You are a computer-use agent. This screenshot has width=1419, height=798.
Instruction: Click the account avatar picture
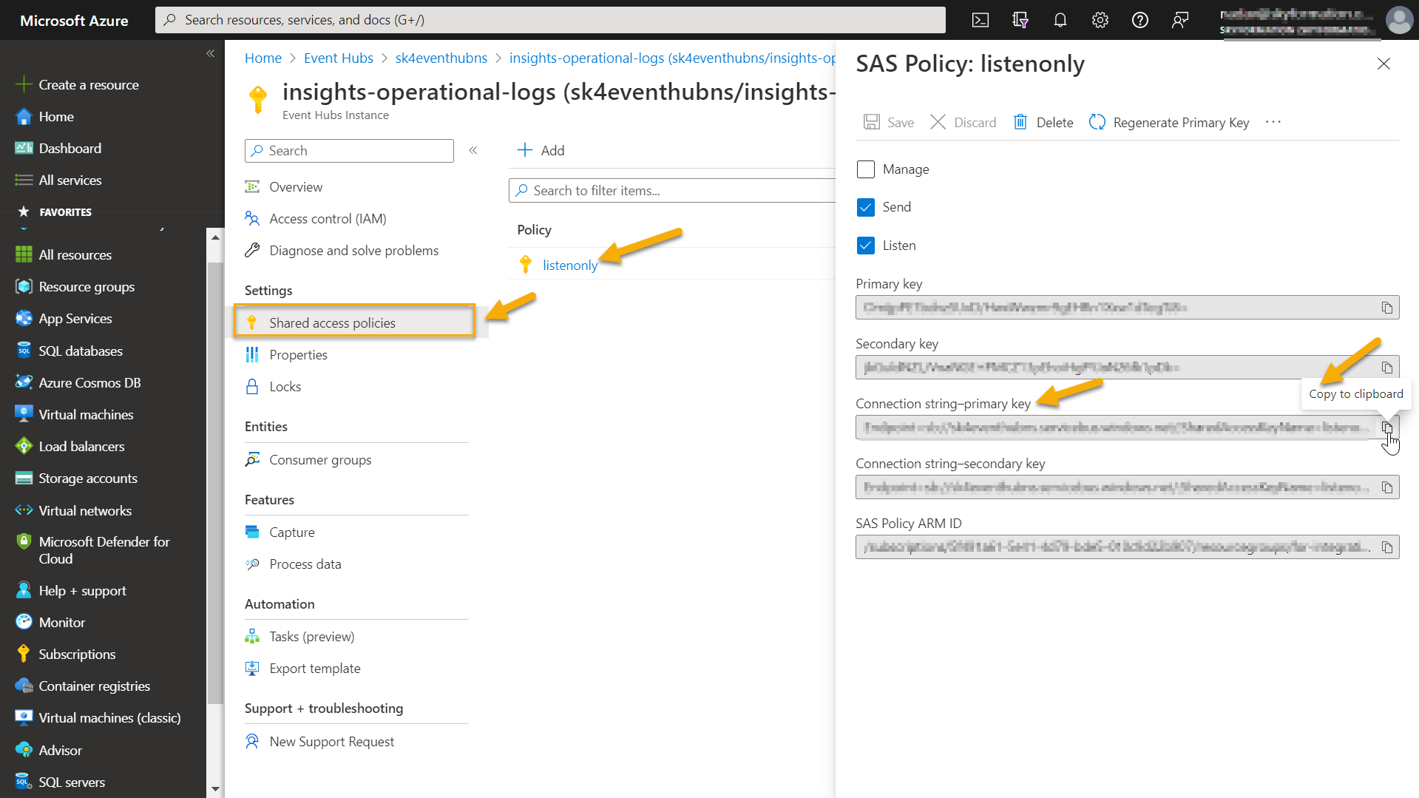coord(1399,20)
